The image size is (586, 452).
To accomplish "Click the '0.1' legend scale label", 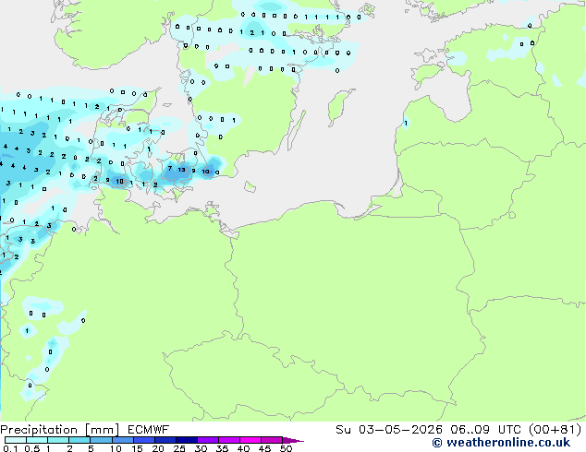I will [10, 448].
